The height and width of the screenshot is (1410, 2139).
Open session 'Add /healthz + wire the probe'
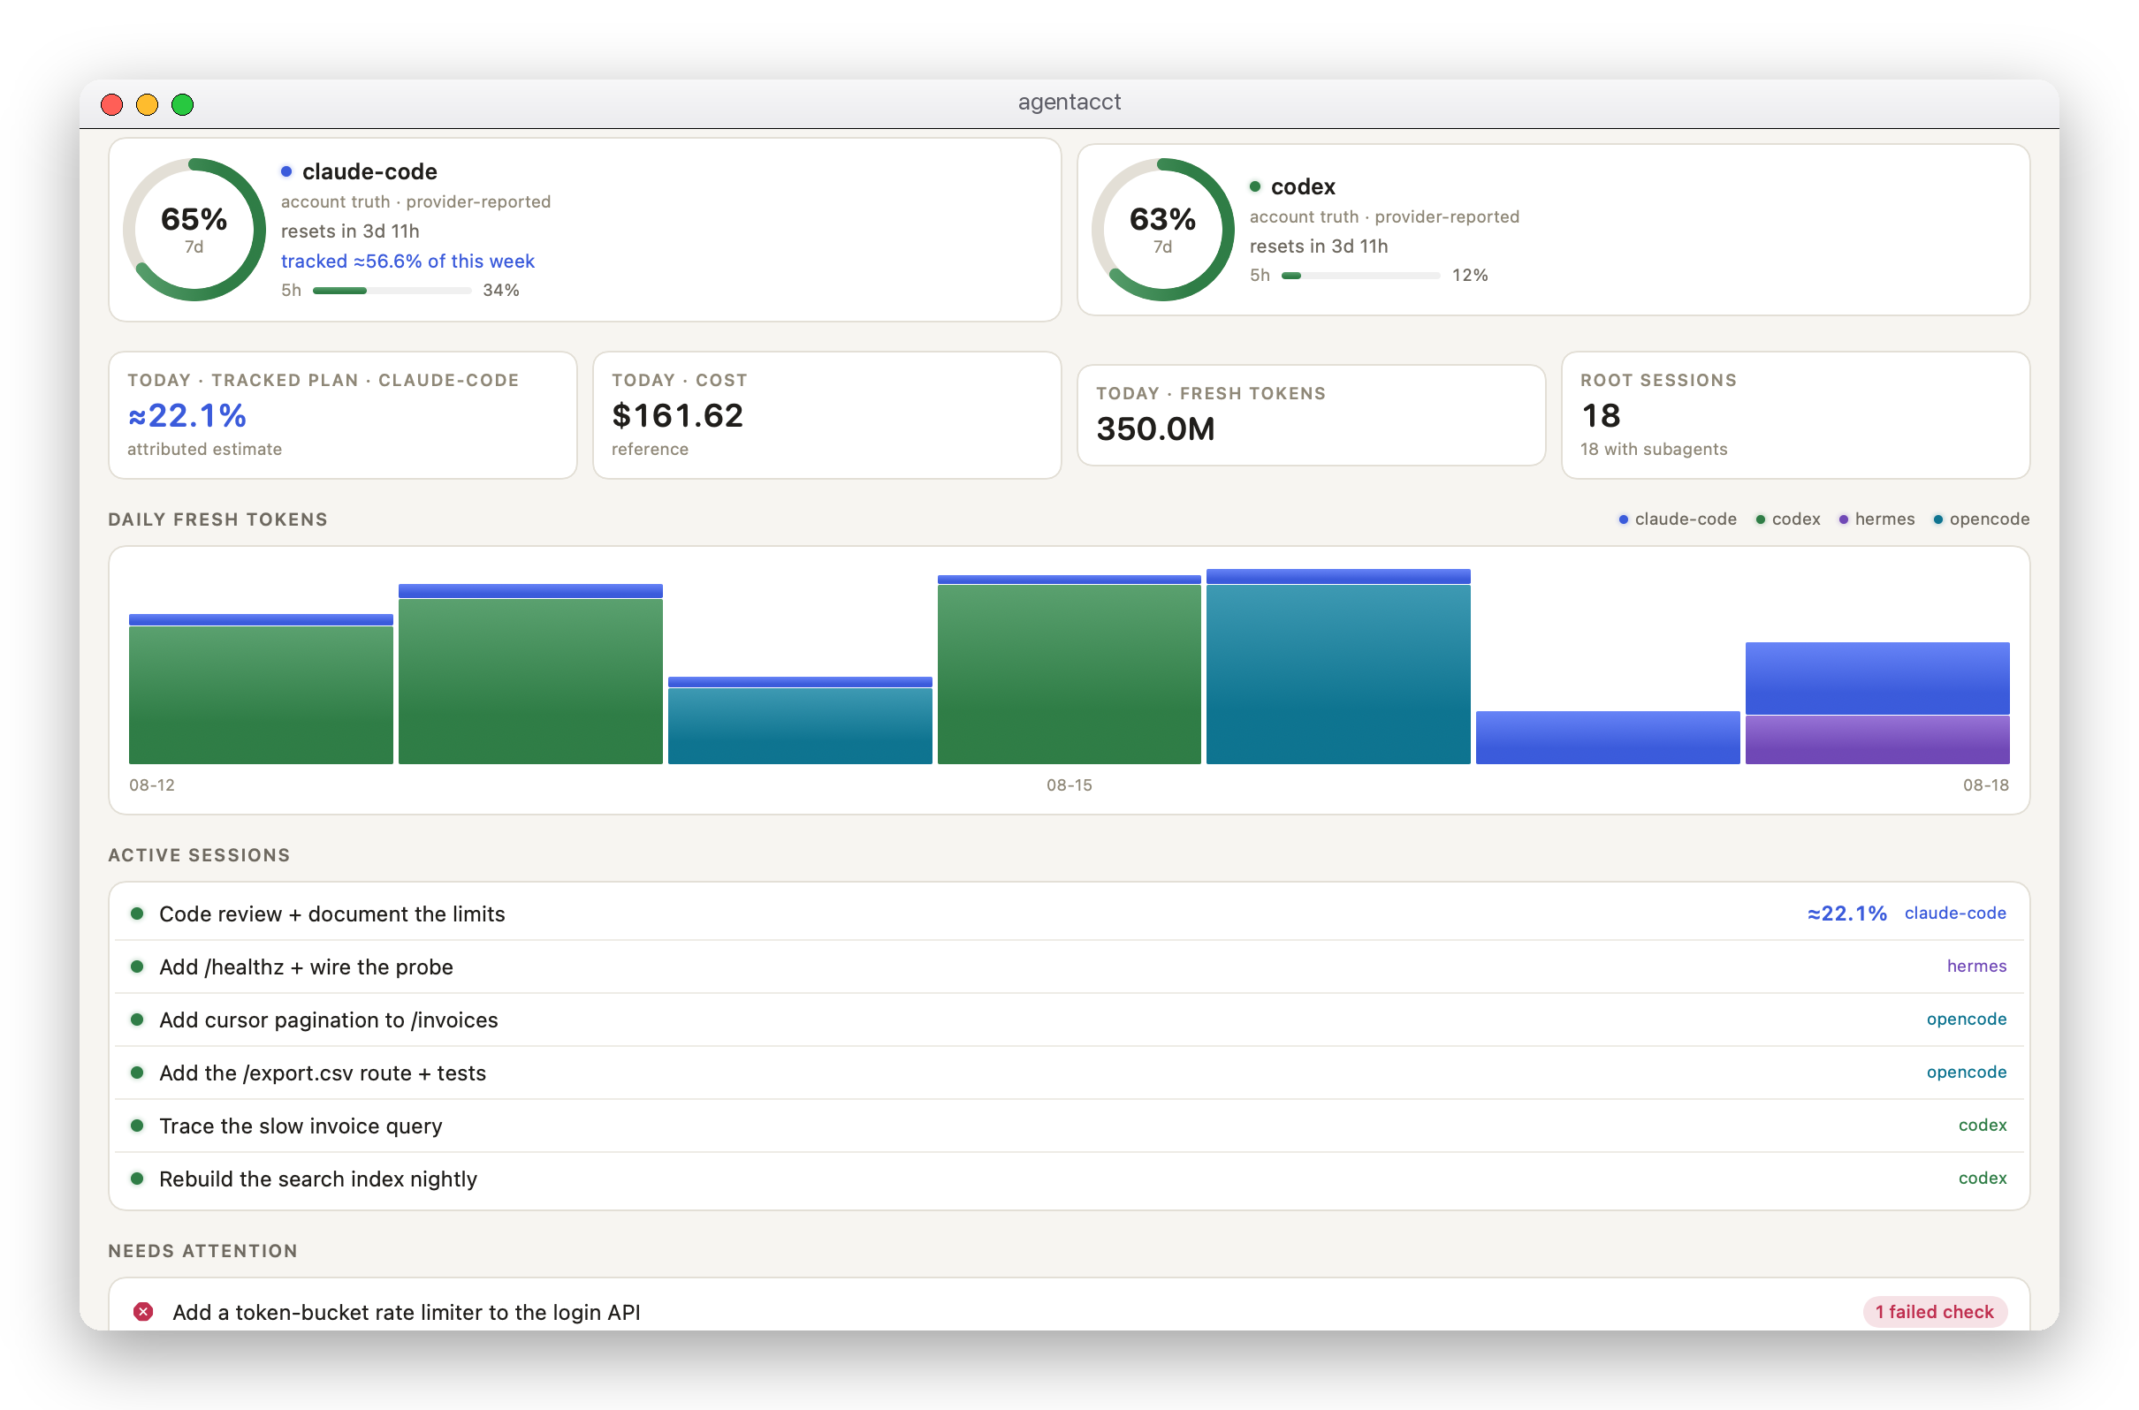(x=1069, y=967)
